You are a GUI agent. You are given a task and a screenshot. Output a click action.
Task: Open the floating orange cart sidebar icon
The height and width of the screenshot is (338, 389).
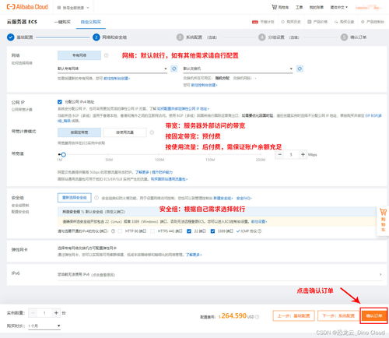[383, 220]
